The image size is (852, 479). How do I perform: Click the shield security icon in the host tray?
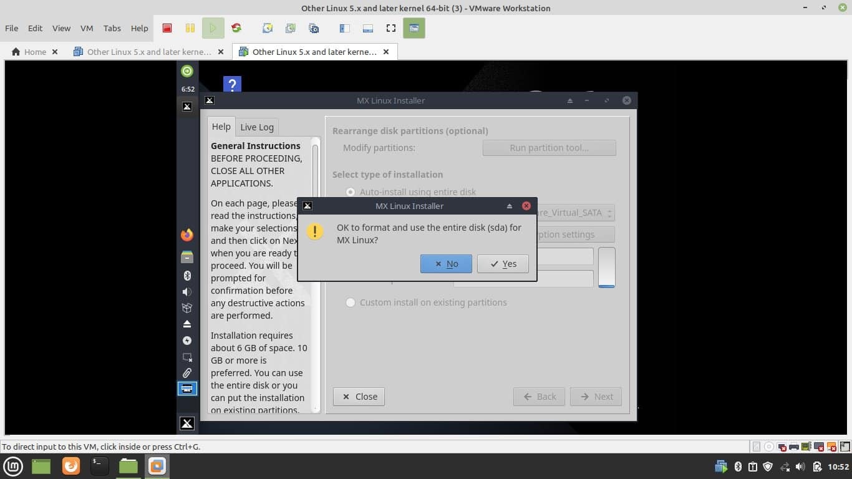click(x=768, y=467)
